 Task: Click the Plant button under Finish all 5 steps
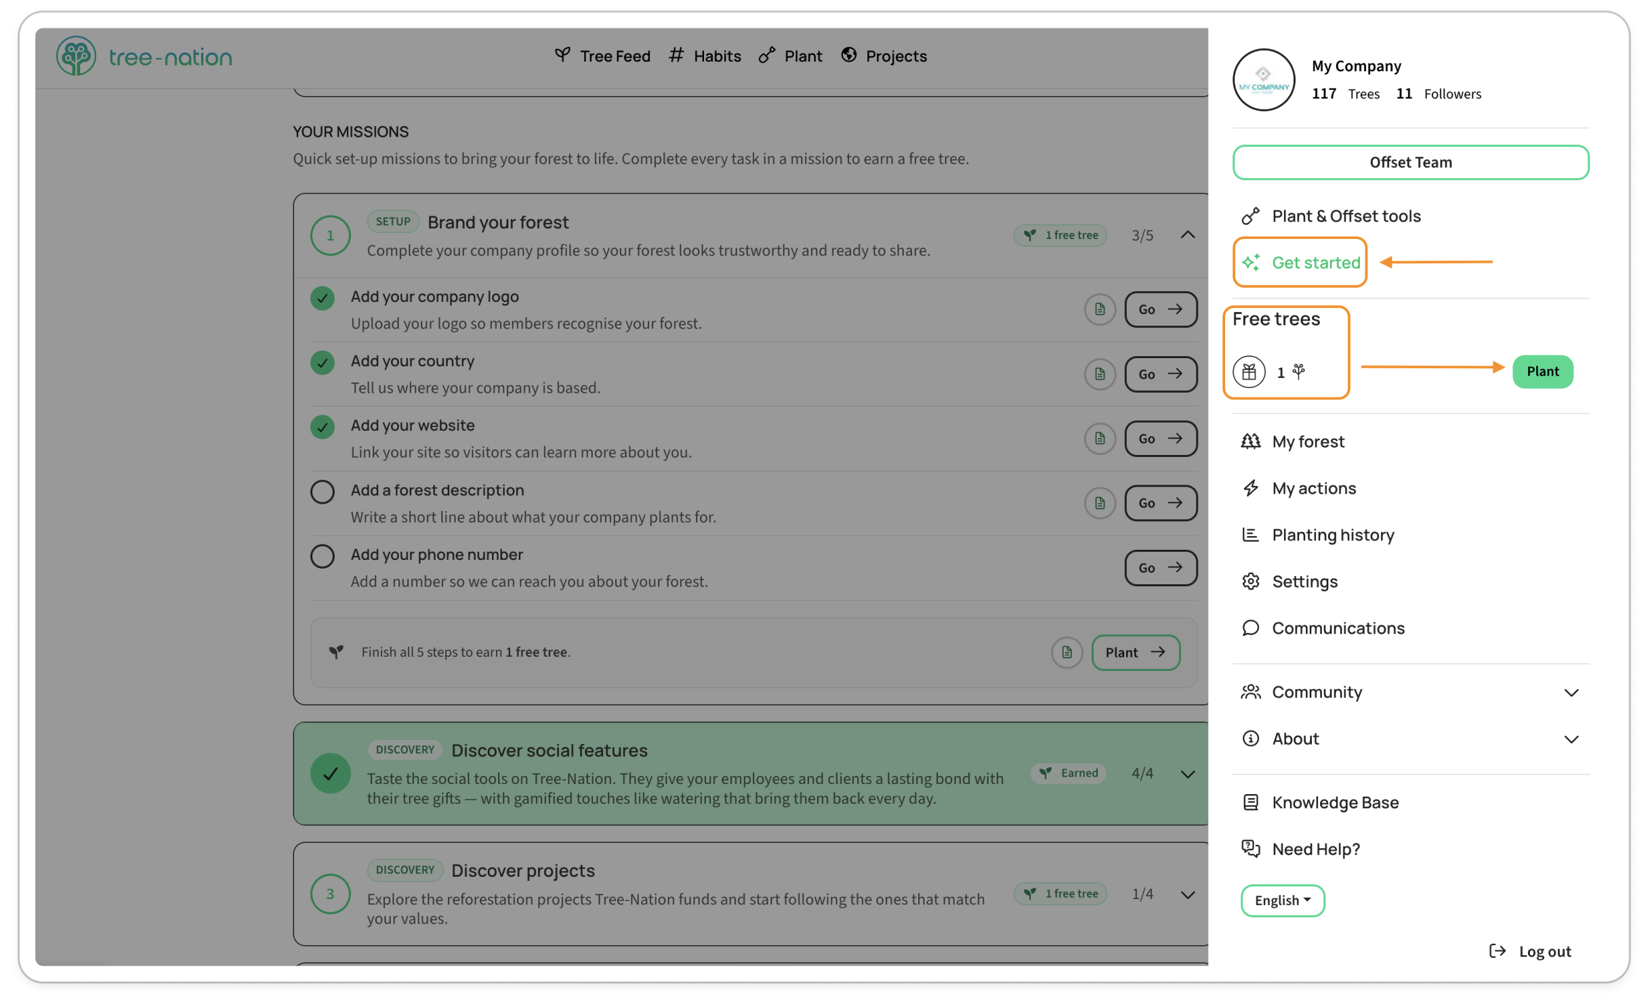(1135, 653)
